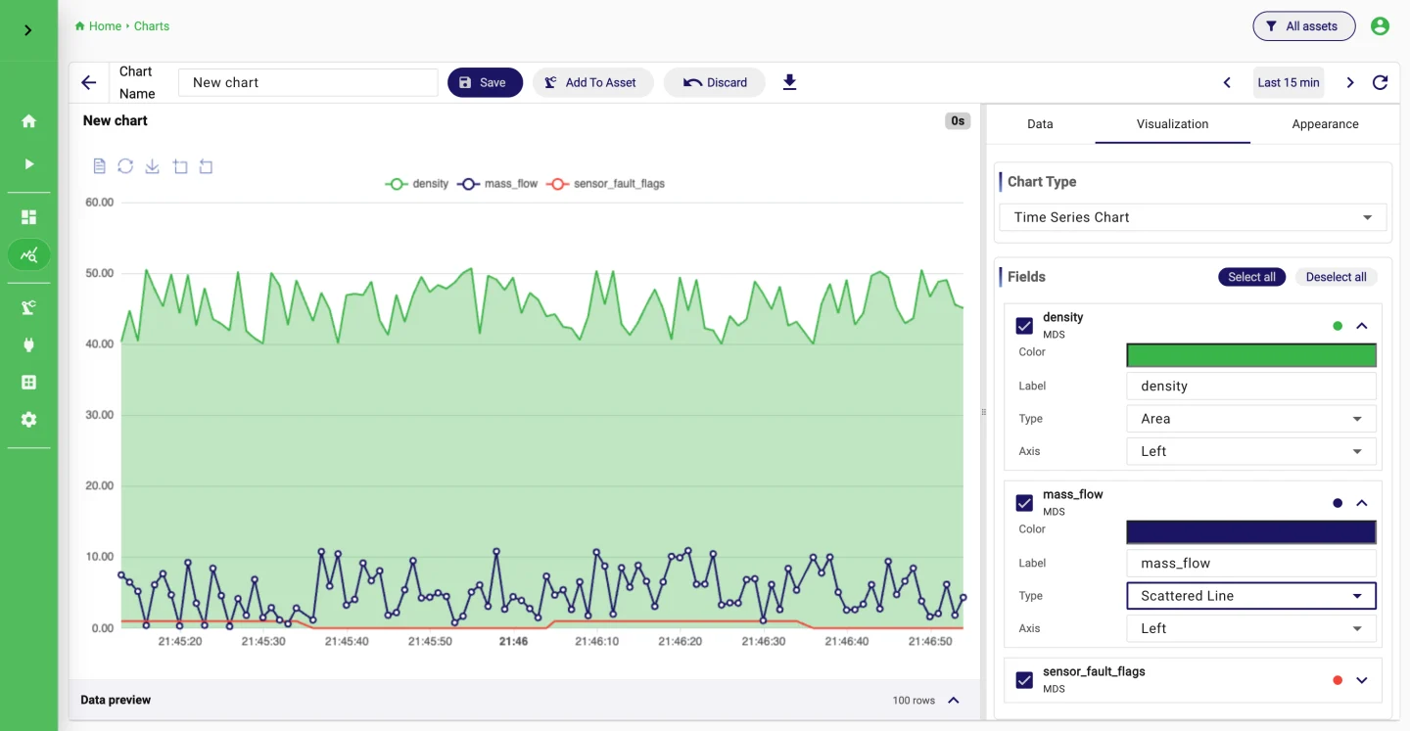Viewport: 1410px width, 731px height.
Task: Open the dark navy mass_flow color swatch
Action: point(1251,532)
